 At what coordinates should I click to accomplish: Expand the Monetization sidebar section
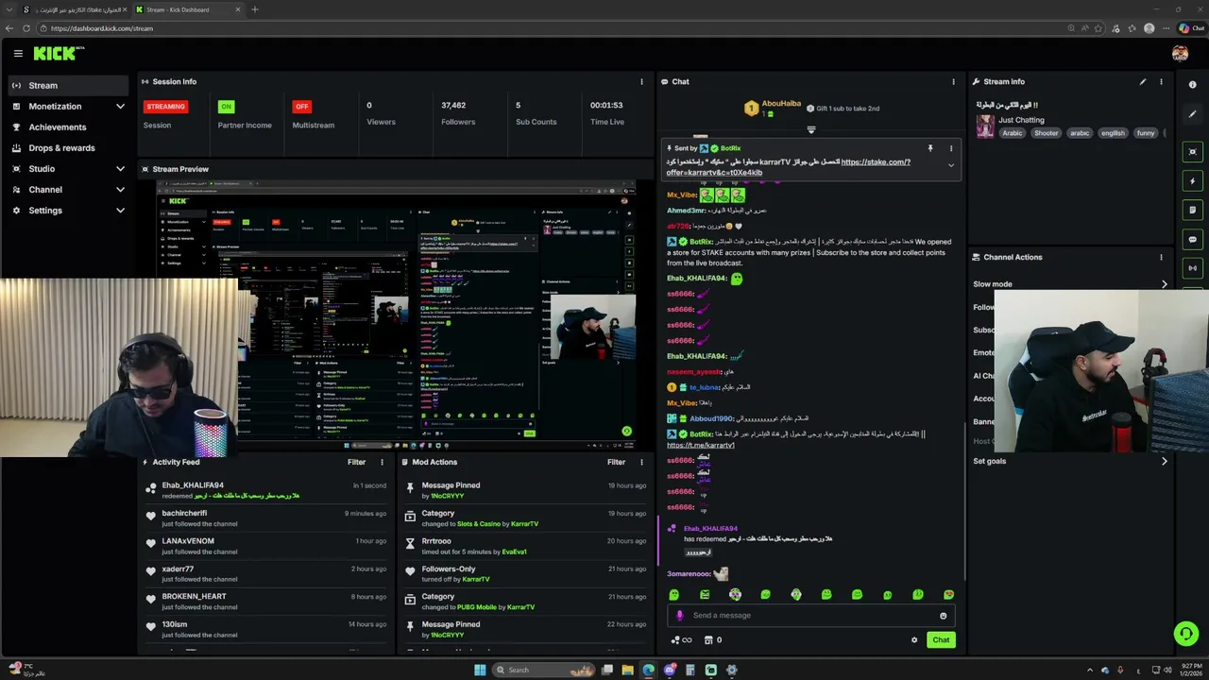click(120, 107)
